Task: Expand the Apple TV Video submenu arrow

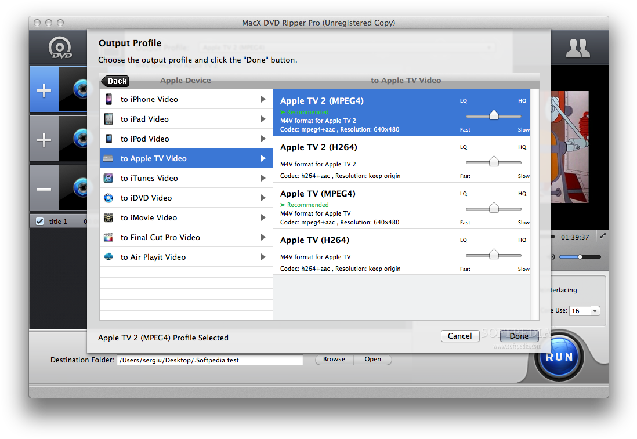Action: coord(263,158)
